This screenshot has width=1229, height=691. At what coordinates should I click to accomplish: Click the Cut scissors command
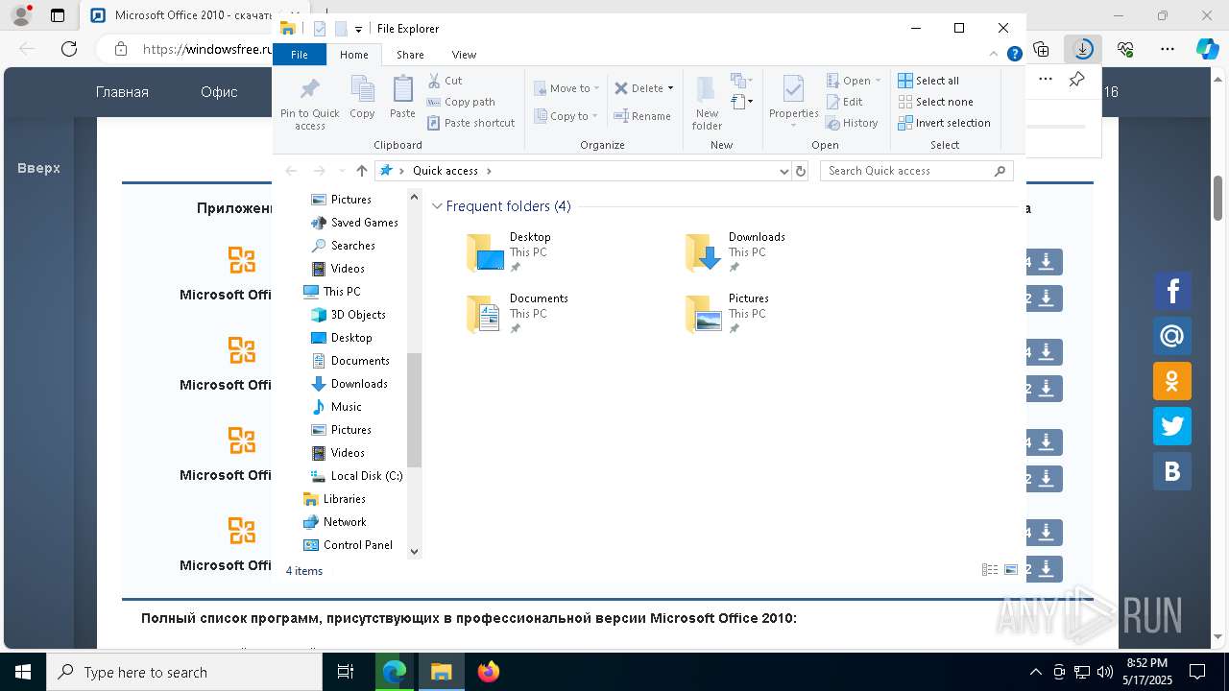coord(445,81)
